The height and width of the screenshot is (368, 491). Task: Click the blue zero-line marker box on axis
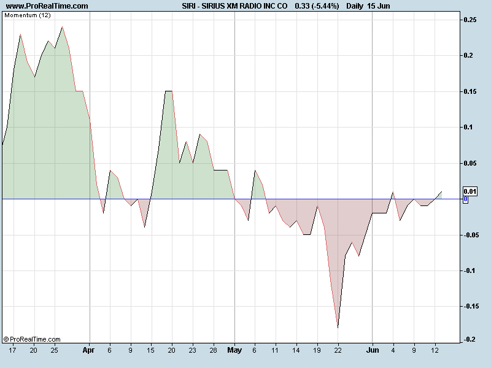(x=466, y=199)
